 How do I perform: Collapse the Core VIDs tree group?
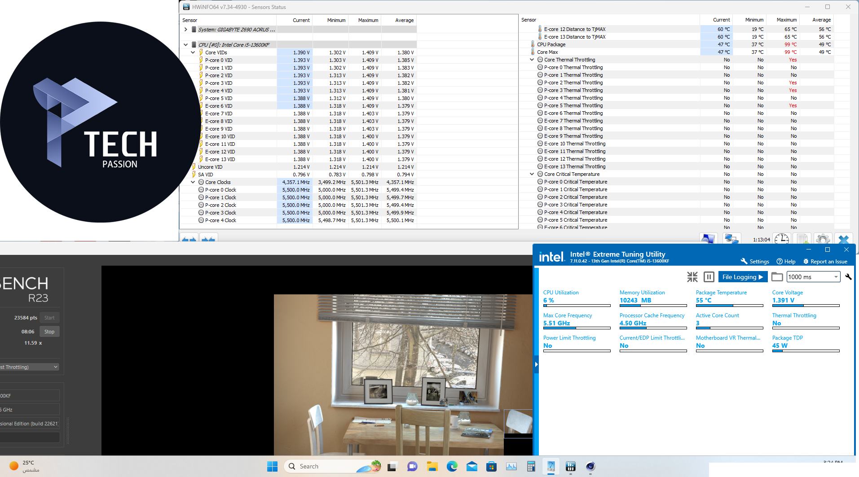tap(193, 53)
